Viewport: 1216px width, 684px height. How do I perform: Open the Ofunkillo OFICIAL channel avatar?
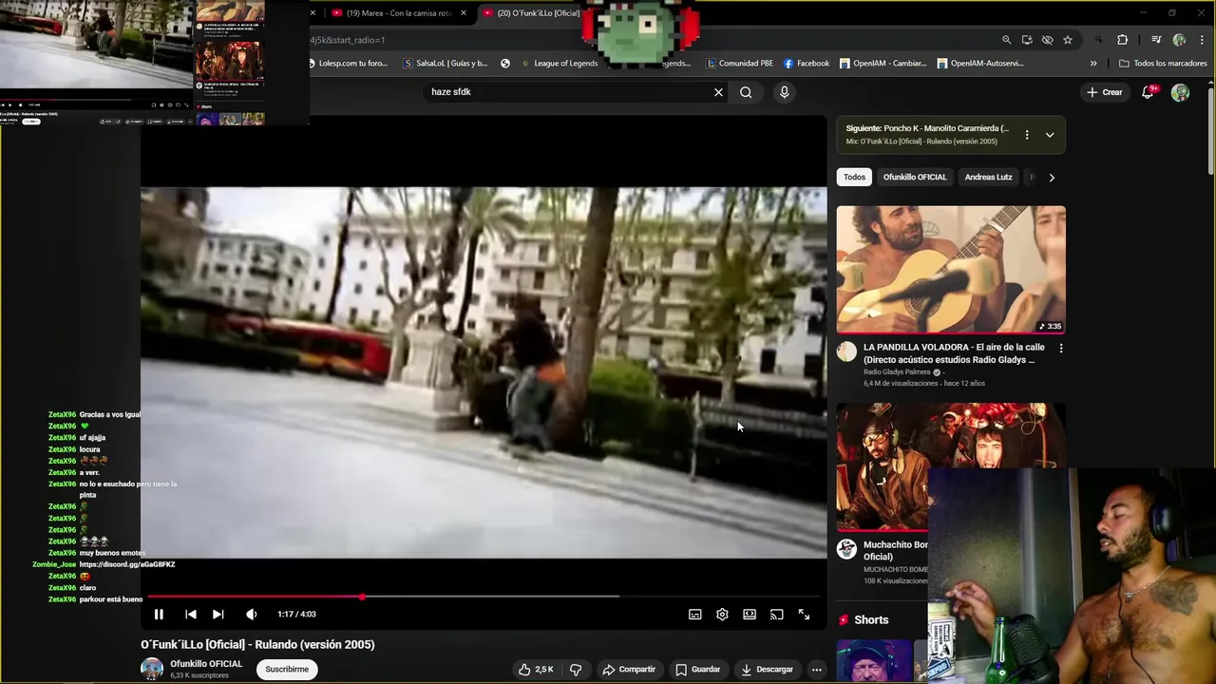click(x=152, y=669)
